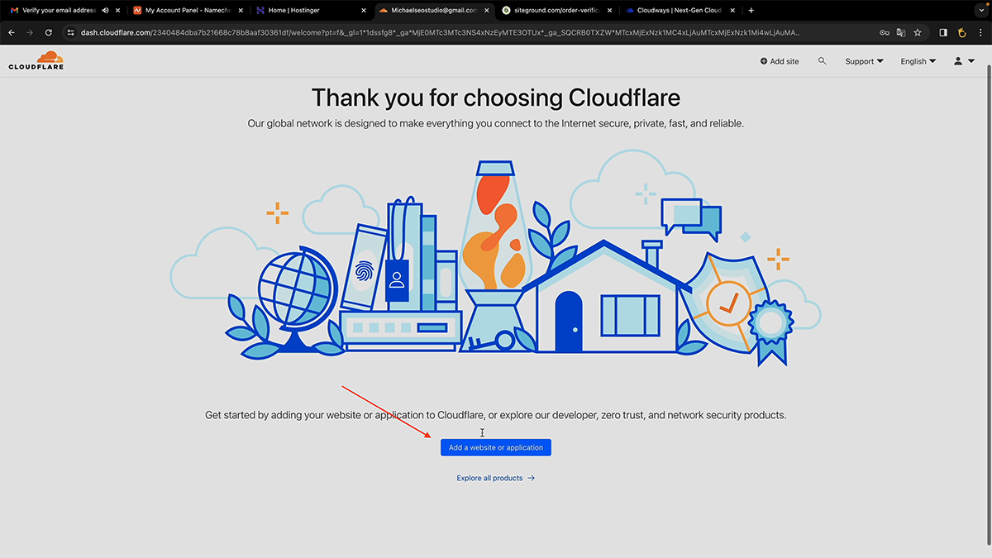Image resolution: width=992 pixels, height=558 pixels.
Task: Switch to the Verify your email address tab
Action: (66, 11)
